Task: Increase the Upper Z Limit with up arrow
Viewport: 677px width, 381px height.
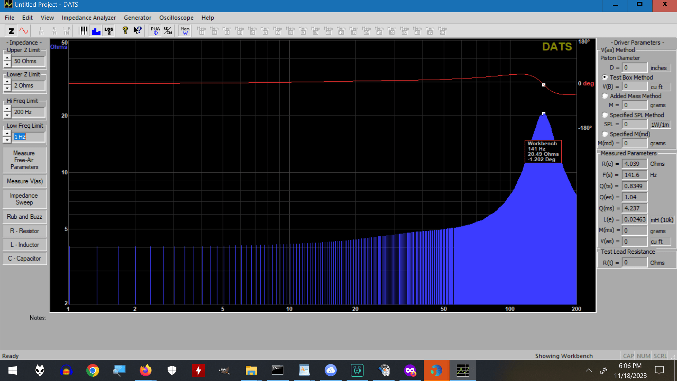Action: (7, 58)
